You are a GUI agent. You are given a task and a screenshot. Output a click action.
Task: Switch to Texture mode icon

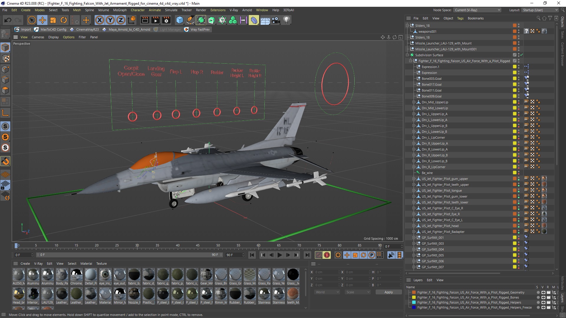[x=5, y=58]
